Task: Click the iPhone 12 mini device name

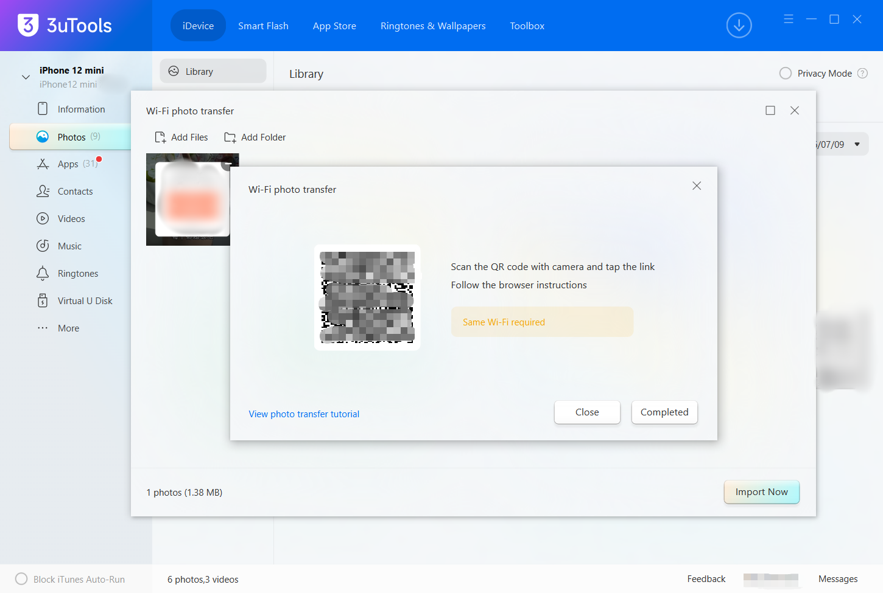Action: pos(72,71)
